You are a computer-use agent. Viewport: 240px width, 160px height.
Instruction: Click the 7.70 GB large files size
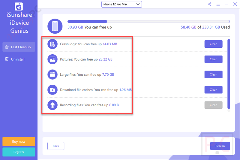point(108,74)
